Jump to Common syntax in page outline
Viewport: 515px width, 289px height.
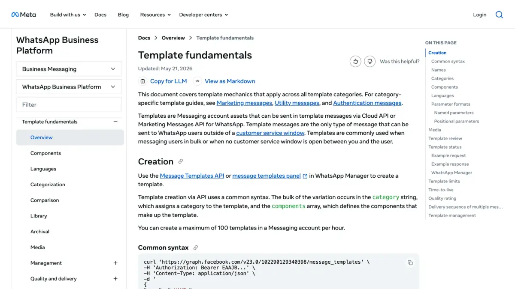pyautogui.click(x=448, y=61)
